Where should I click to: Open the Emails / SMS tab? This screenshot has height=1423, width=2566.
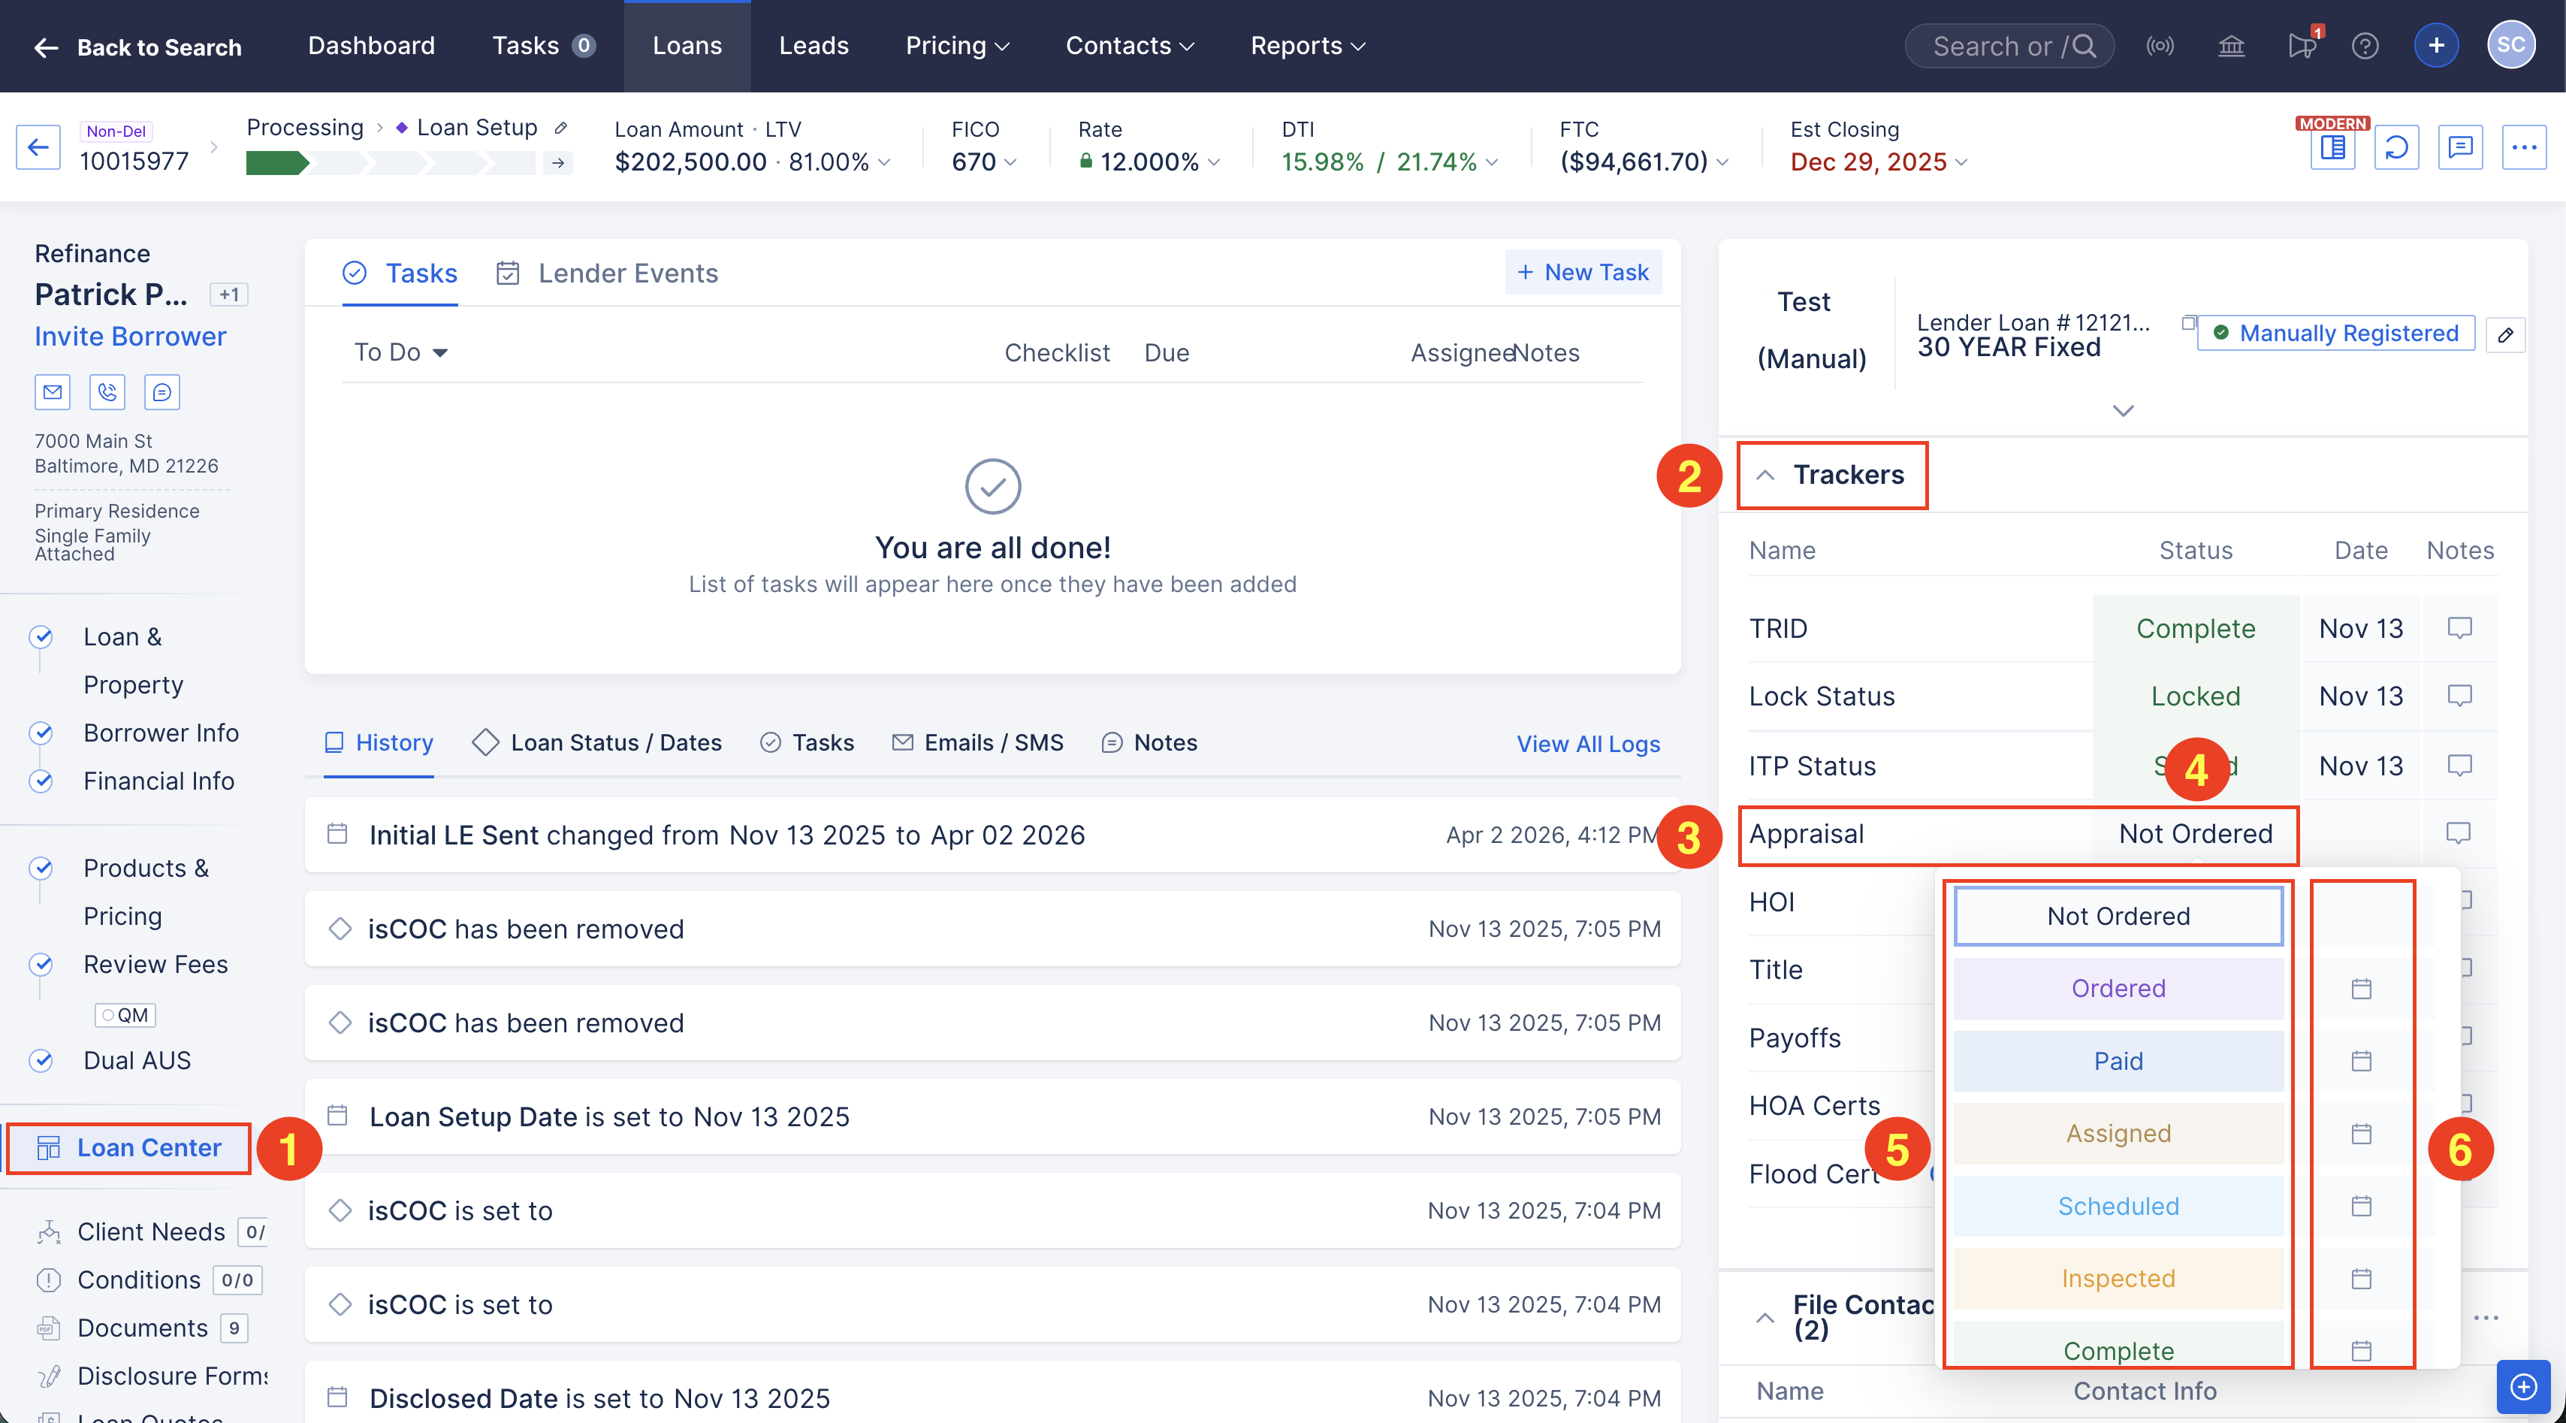click(993, 742)
